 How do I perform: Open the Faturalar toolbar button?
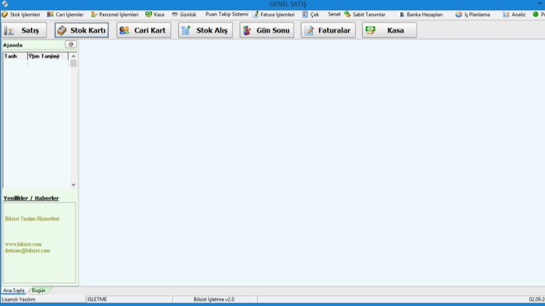pos(328,30)
